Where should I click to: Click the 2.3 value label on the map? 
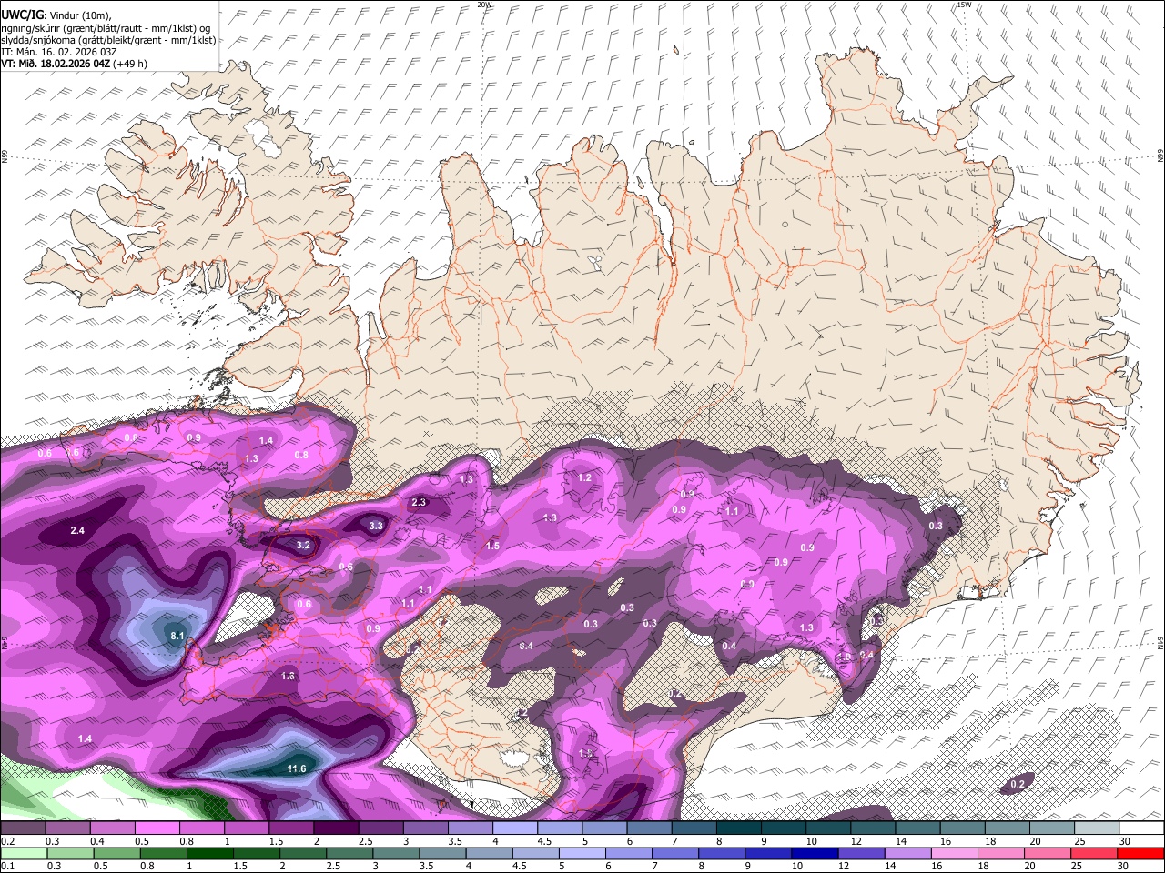(x=419, y=502)
